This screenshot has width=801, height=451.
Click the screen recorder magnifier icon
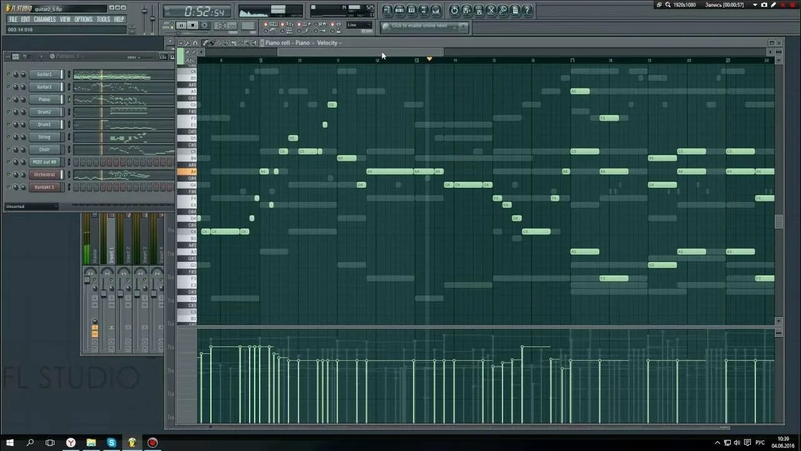tap(668, 5)
